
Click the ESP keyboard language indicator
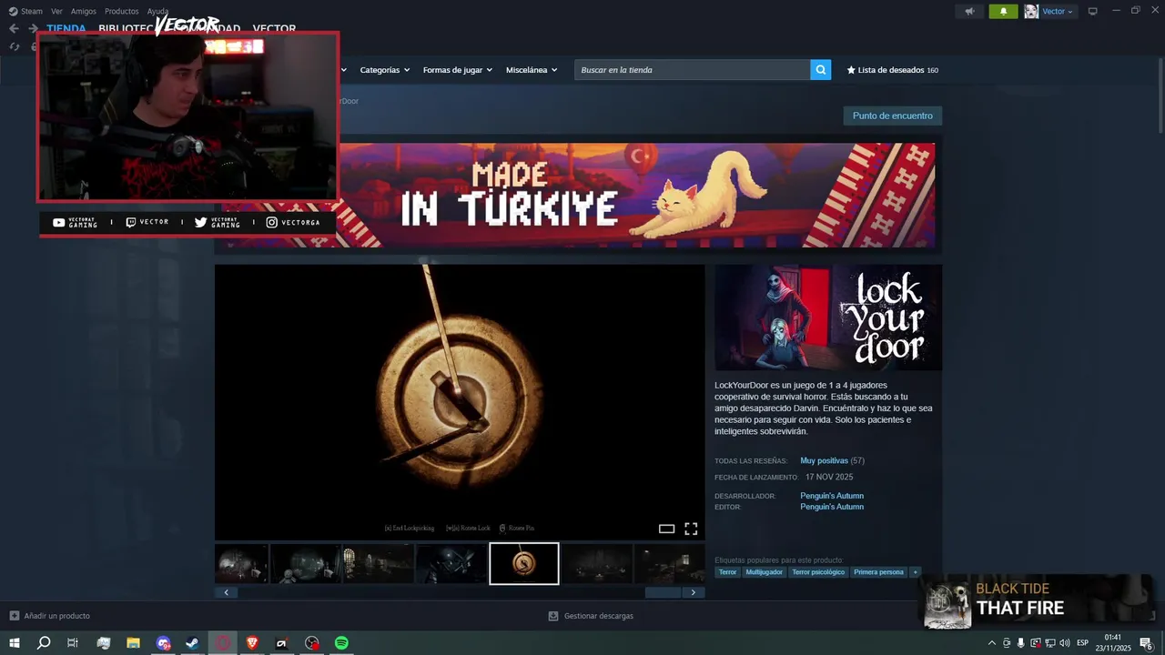click(x=1083, y=643)
